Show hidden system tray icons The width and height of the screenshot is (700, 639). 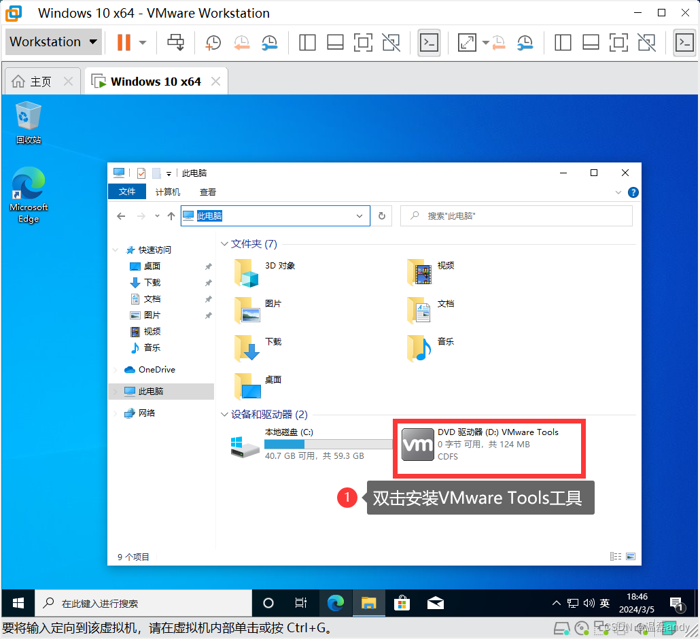556,604
